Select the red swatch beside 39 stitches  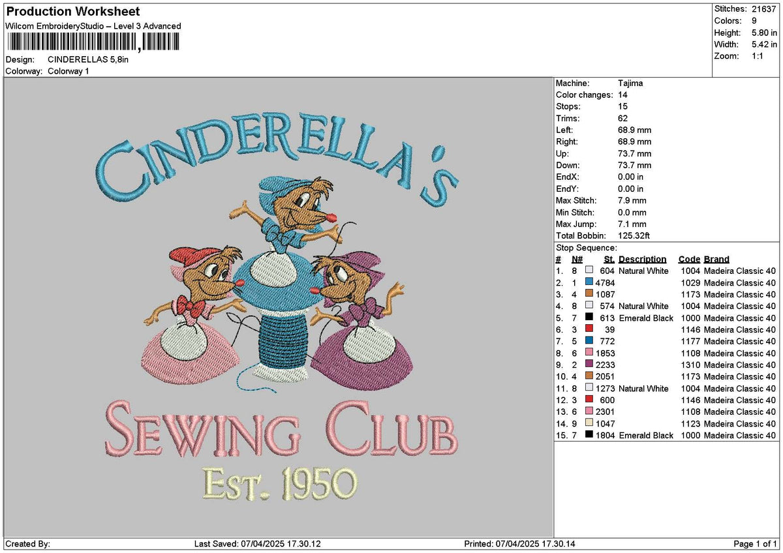(x=589, y=329)
